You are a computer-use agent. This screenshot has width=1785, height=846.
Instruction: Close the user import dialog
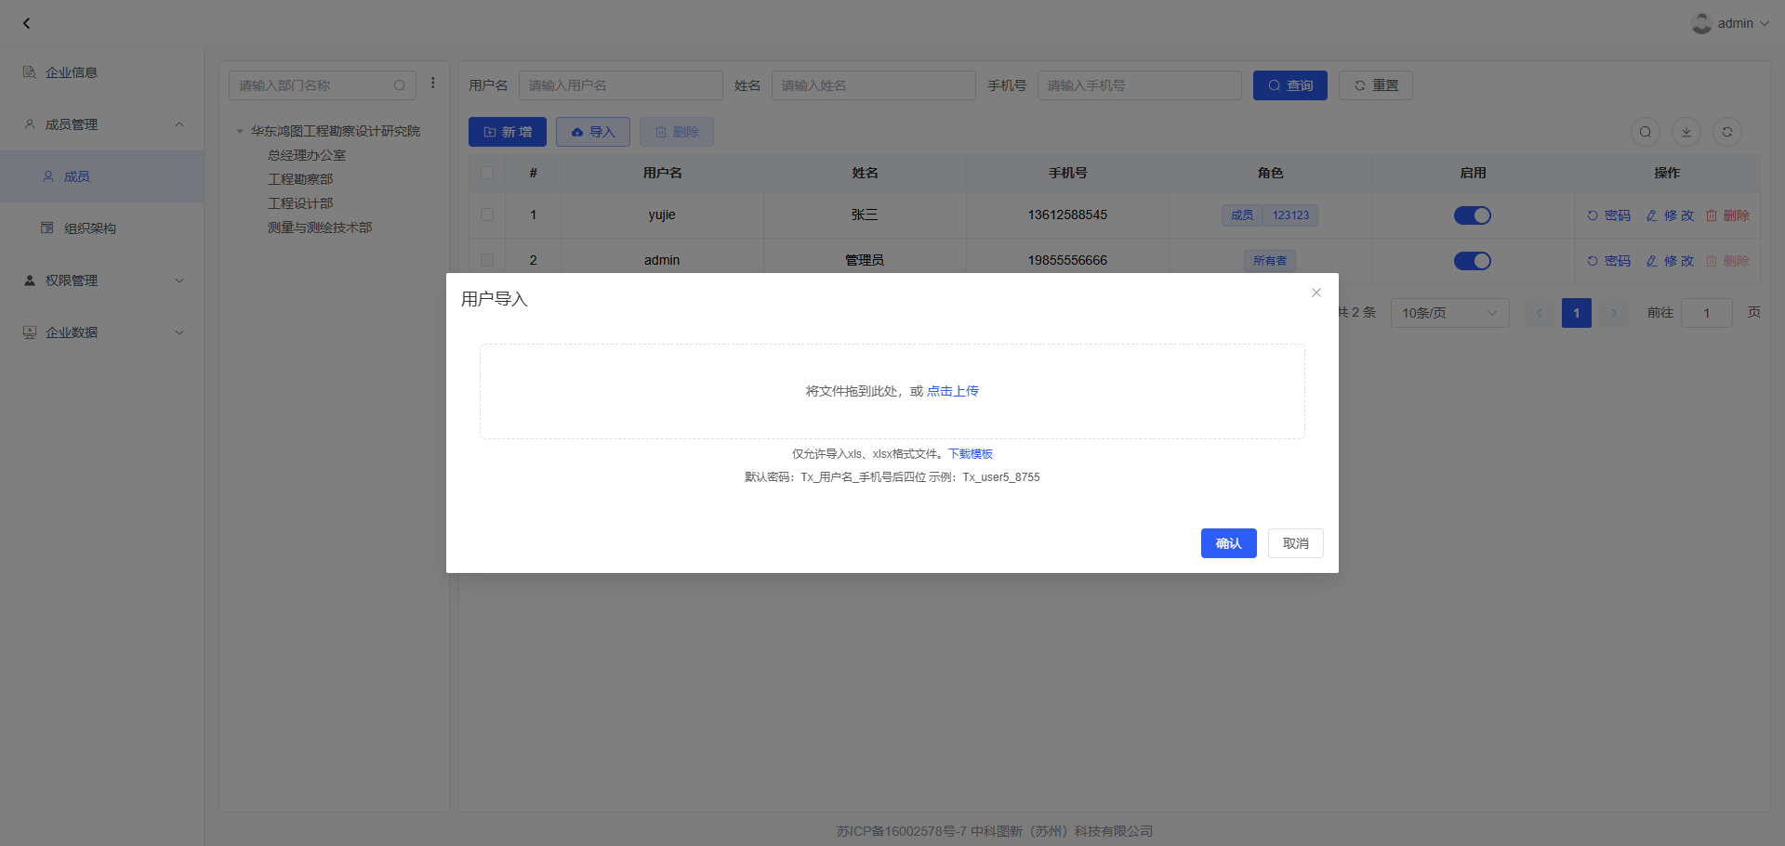pyautogui.click(x=1316, y=293)
